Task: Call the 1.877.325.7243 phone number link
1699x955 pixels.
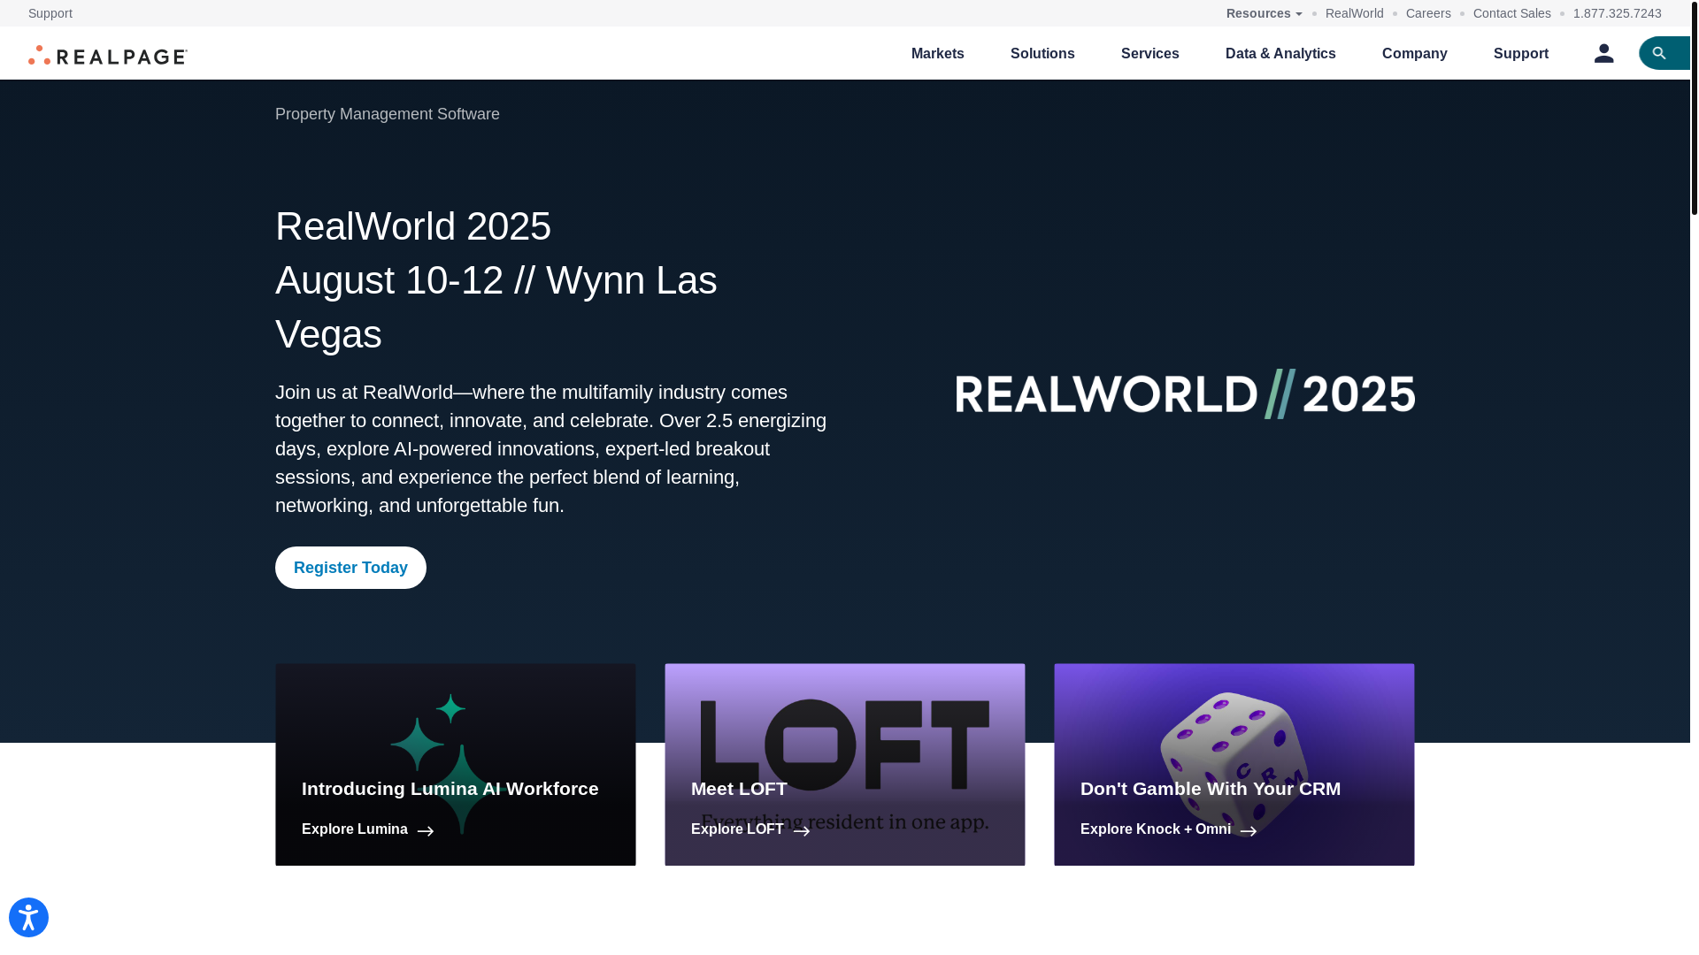Action: click(x=1618, y=13)
